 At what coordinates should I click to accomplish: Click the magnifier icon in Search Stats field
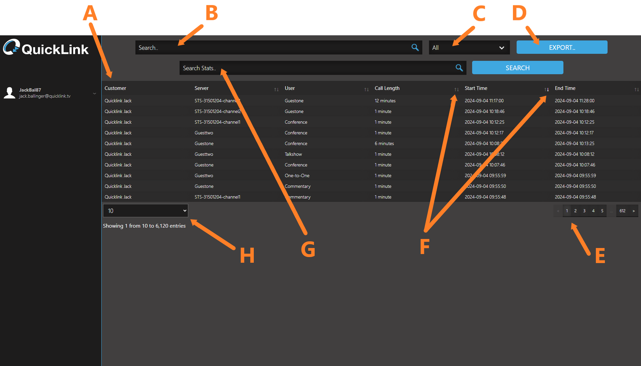459,68
